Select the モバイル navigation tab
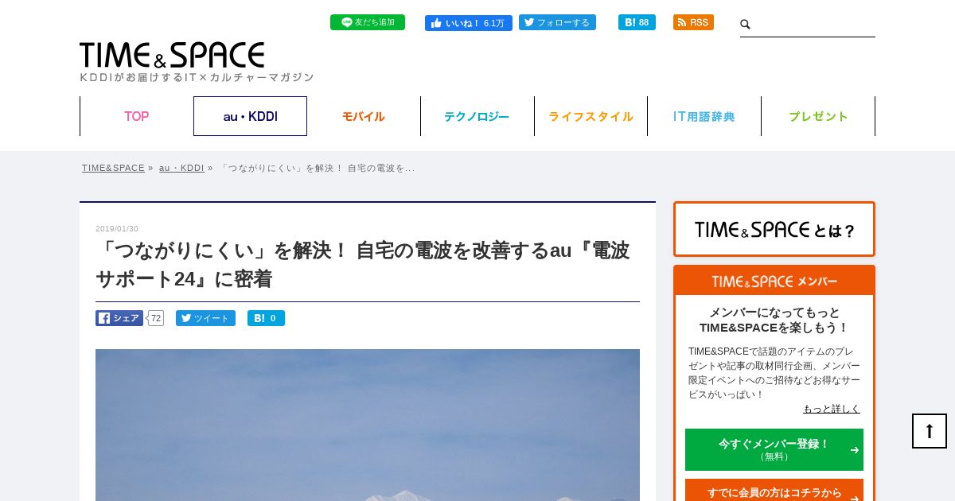This screenshot has width=955, height=501. click(x=364, y=116)
